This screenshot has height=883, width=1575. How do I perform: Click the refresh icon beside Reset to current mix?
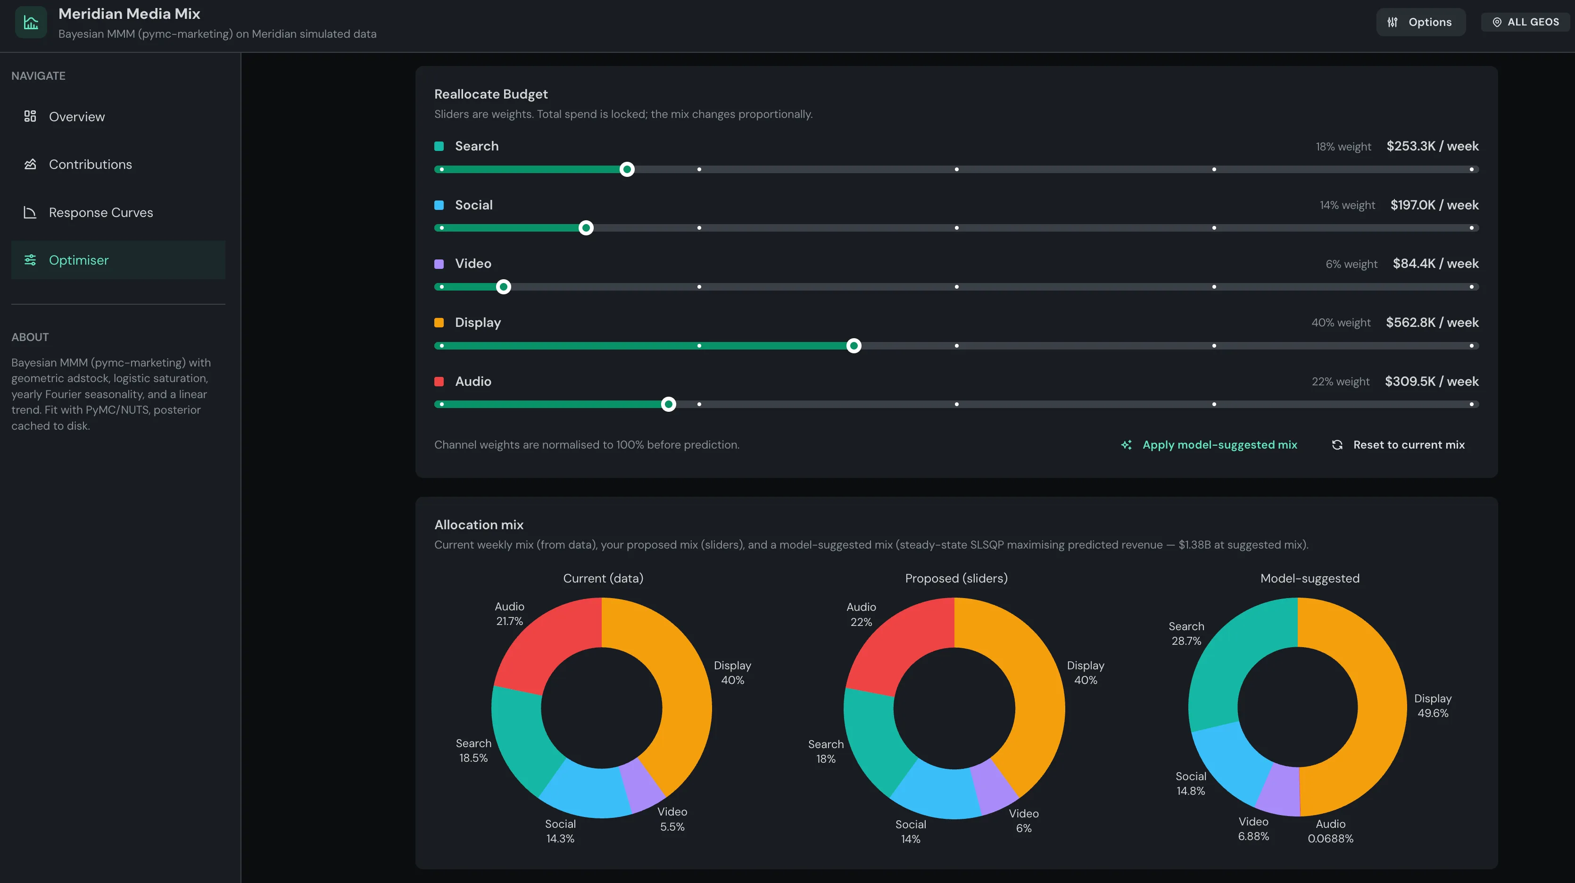(1337, 444)
